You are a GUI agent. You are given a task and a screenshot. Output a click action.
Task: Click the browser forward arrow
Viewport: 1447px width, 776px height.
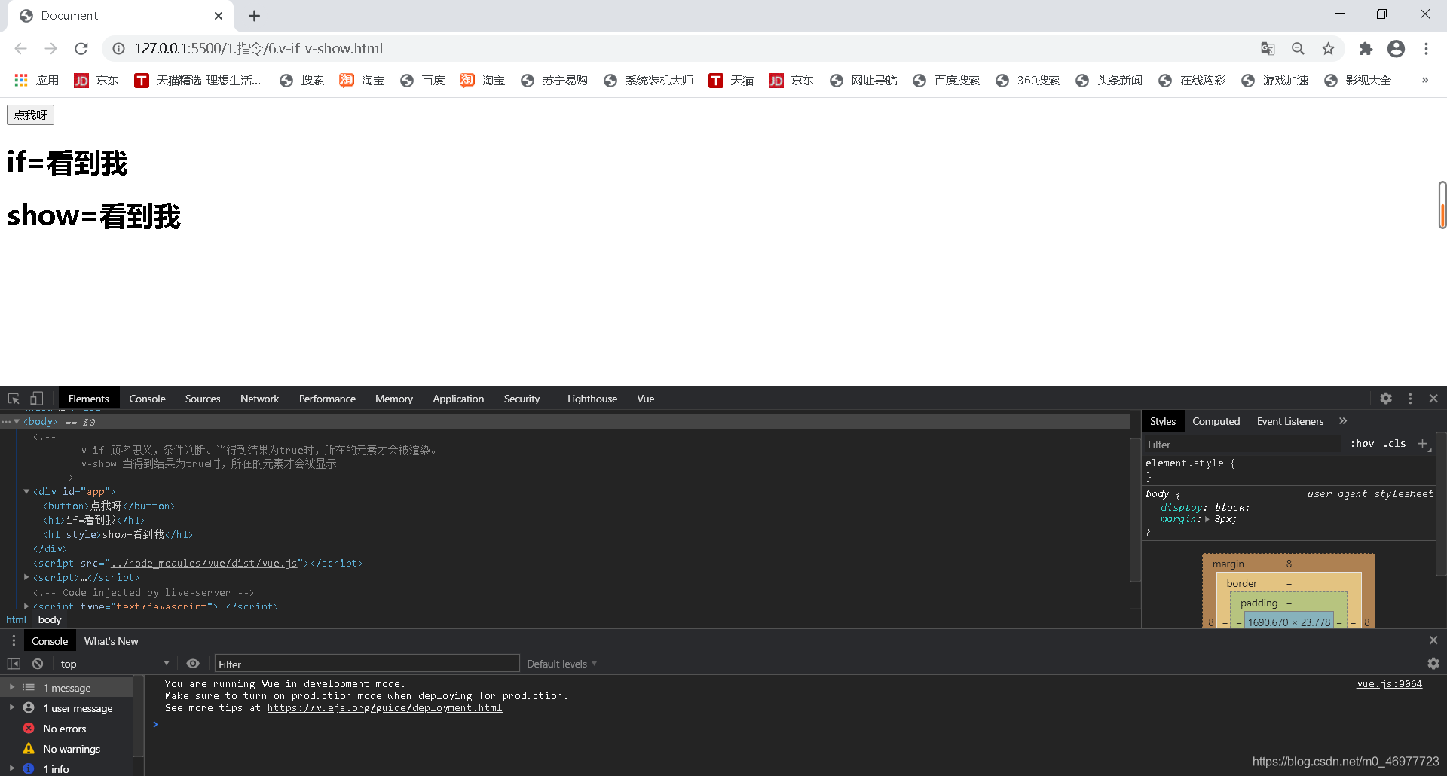pos(50,48)
